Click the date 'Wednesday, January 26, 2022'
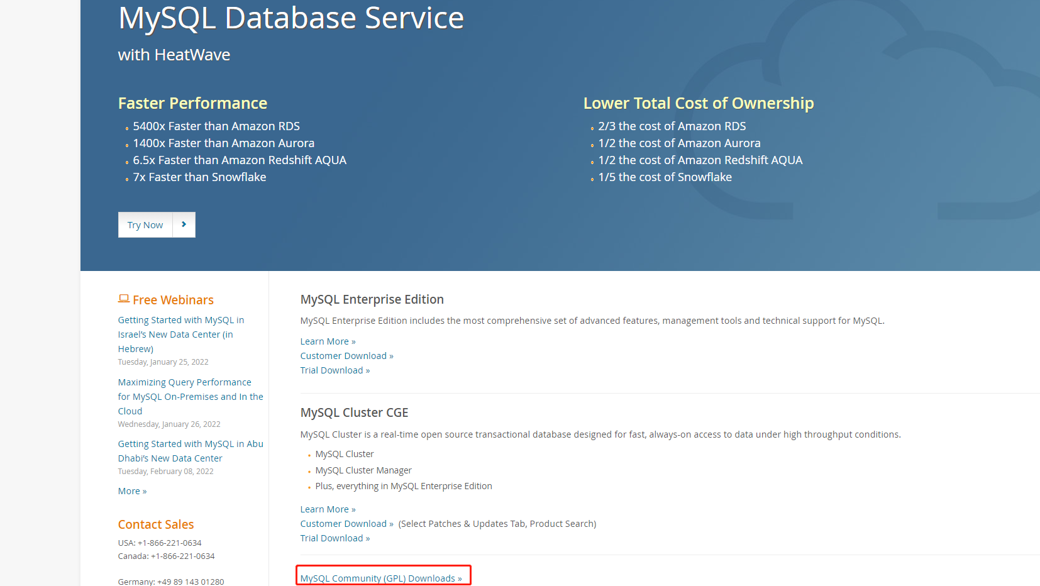Viewport: 1040px width, 586px height. (169, 424)
